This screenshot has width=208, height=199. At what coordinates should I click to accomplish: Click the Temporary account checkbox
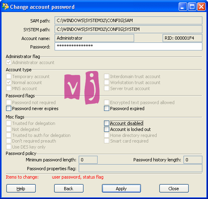coord(8,76)
